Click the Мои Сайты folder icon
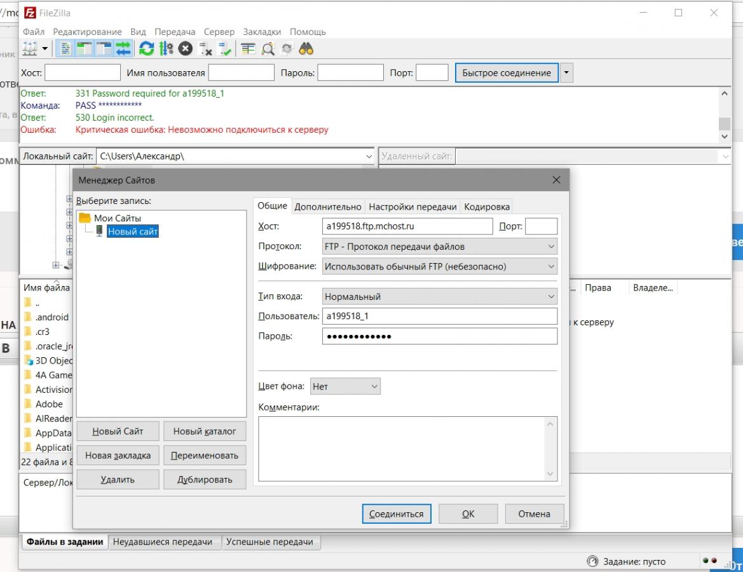Screen dimensions: 743x572 point(85,218)
